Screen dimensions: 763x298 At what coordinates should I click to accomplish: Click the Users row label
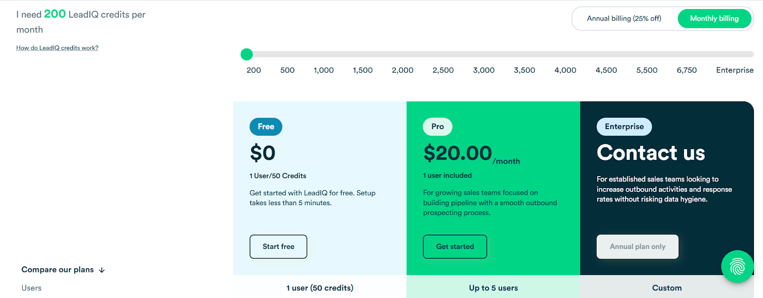pos(31,288)
